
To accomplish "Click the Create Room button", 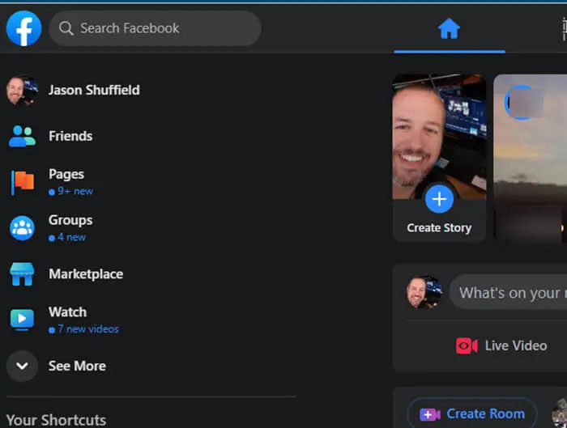I will [472, 413].
